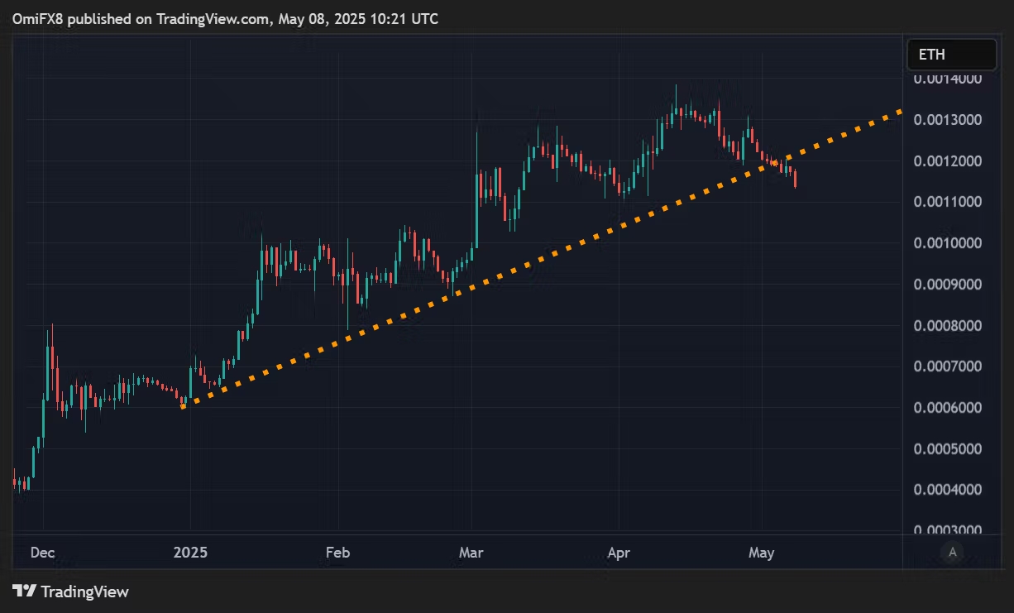This screenshot has width=1014, height=613.
Task: Click the Feb label on the time axis
Action: 338,552
